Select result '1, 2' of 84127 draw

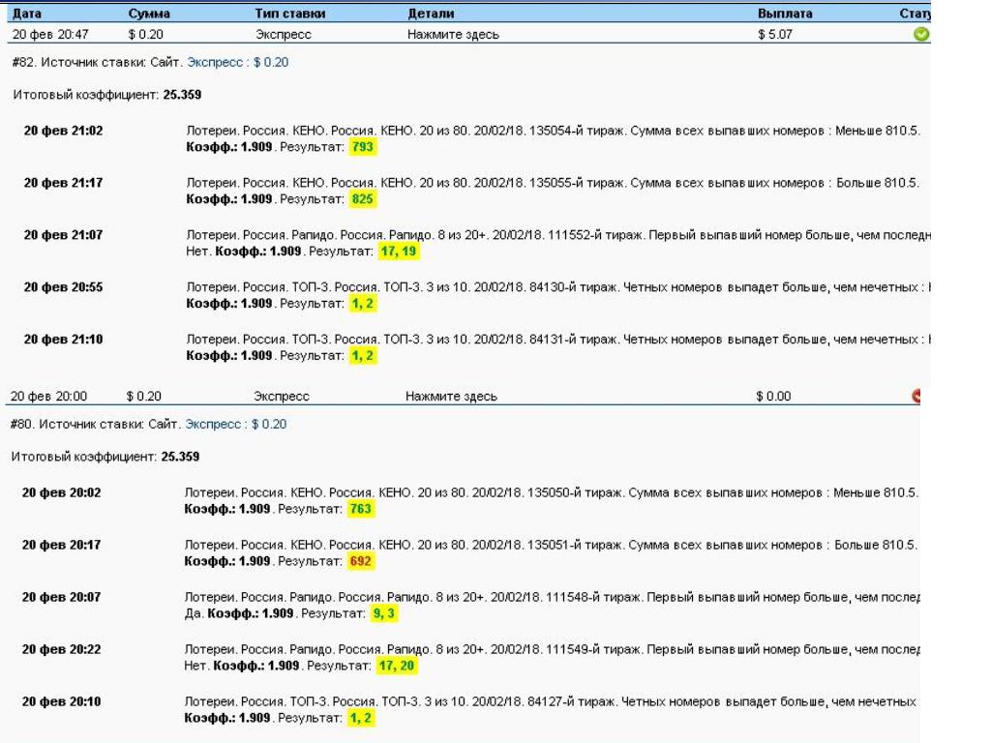click(x=361, y=719)
